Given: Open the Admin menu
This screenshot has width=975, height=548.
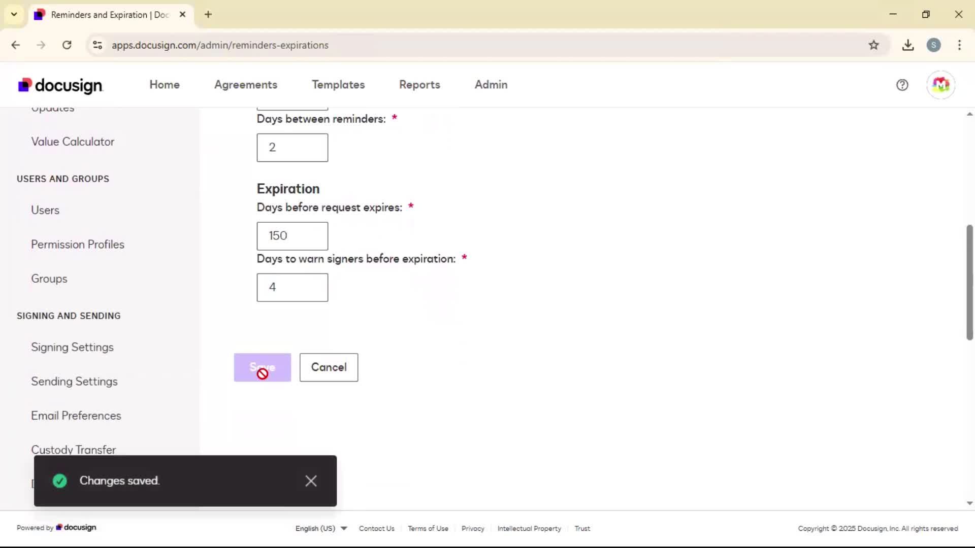Looking at the screenshot, I should [491, 85].
